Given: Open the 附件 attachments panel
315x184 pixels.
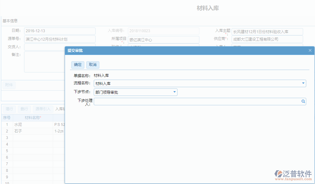Looking at the screenshot, I should [9, 85].
